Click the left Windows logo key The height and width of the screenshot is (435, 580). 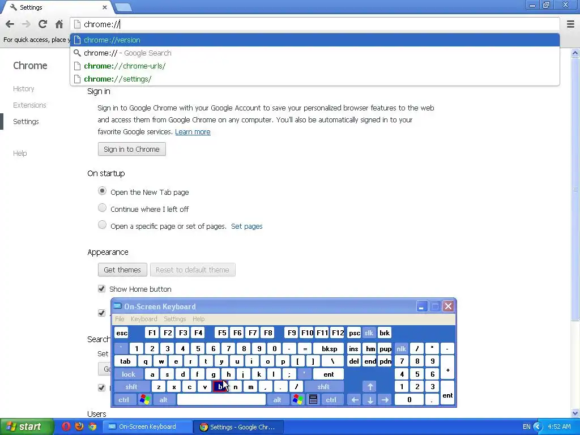point(144,399)
